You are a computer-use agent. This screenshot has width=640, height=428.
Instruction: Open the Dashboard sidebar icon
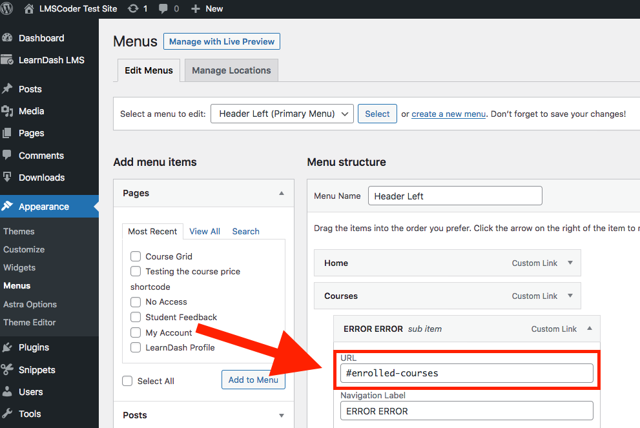tap(8, 38)
